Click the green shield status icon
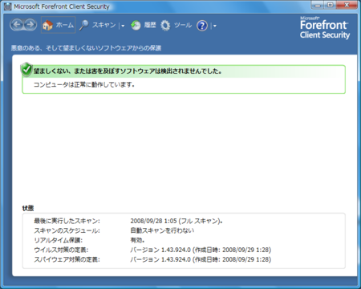 coord(26,69)
